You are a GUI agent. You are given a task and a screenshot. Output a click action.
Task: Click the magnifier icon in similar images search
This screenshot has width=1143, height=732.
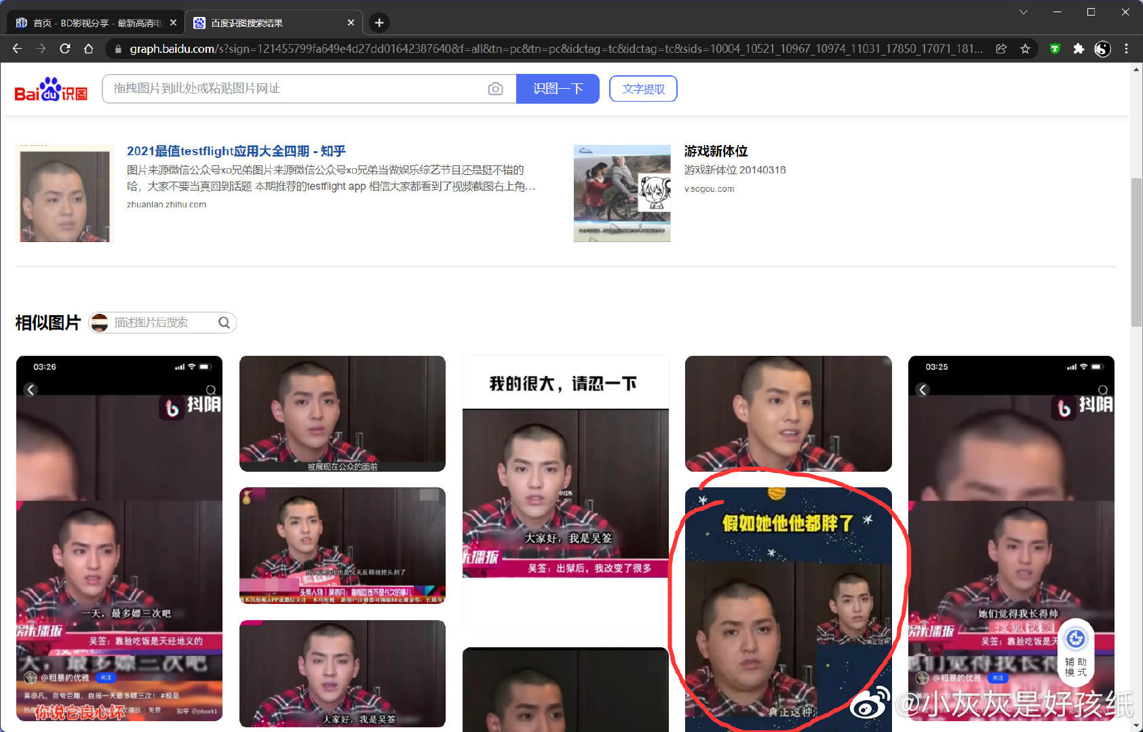224,323
